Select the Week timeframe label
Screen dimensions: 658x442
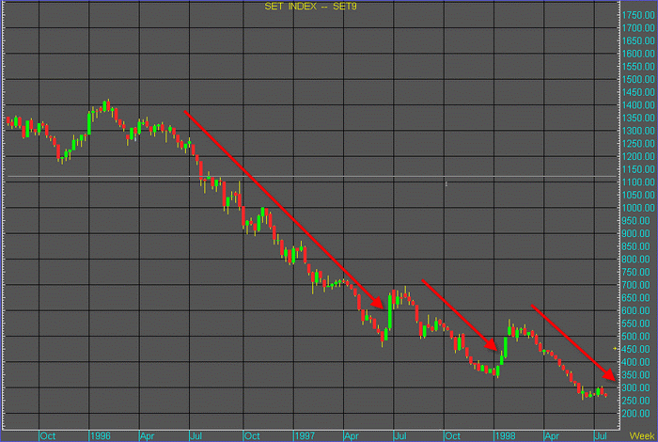pyautogui.click(x=642, y=435)
